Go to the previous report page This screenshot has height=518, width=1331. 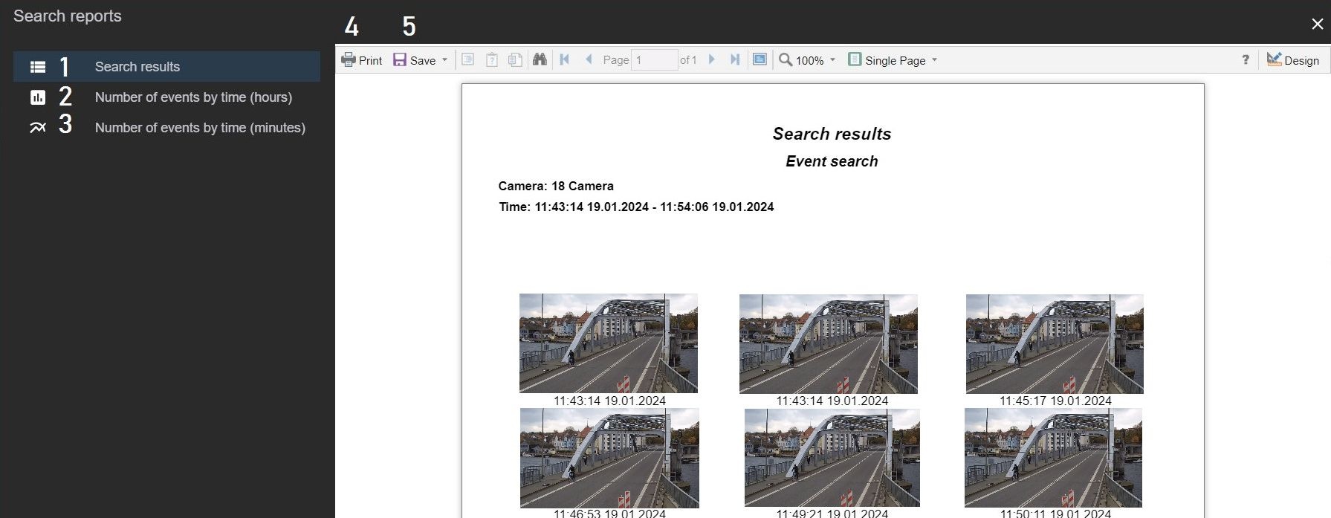click(589, 59)
